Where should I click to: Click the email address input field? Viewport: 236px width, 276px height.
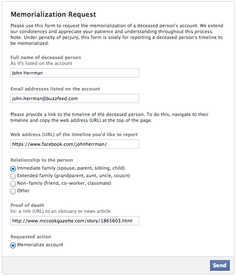75,98
